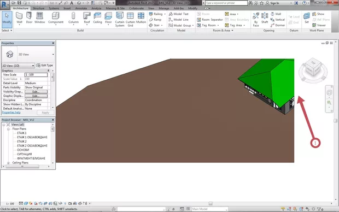Open the Set work plane tool
339x212 pixels.
click(307, 18)
